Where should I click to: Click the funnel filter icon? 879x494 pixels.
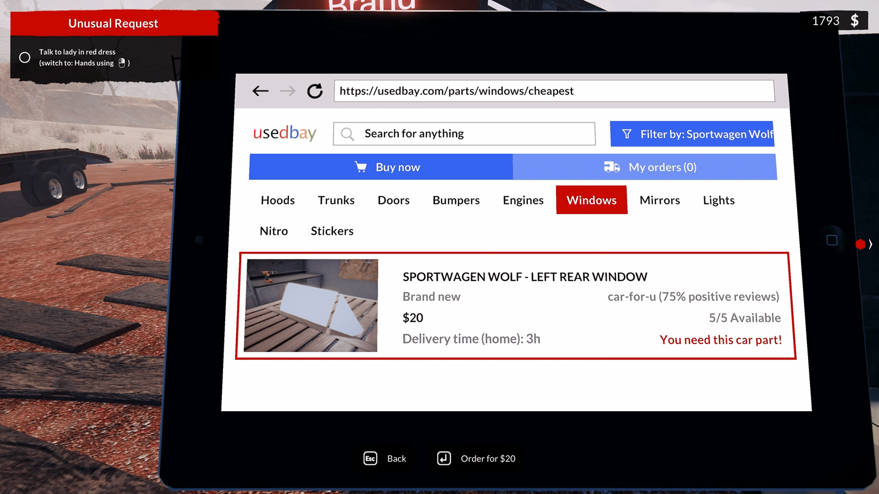[626, 134]
